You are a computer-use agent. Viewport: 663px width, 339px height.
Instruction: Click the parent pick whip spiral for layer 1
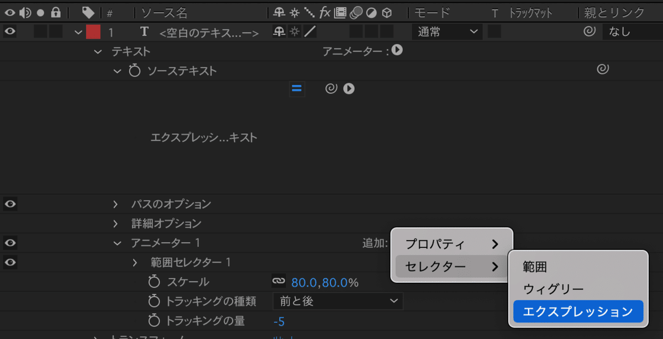pos(590,31)
